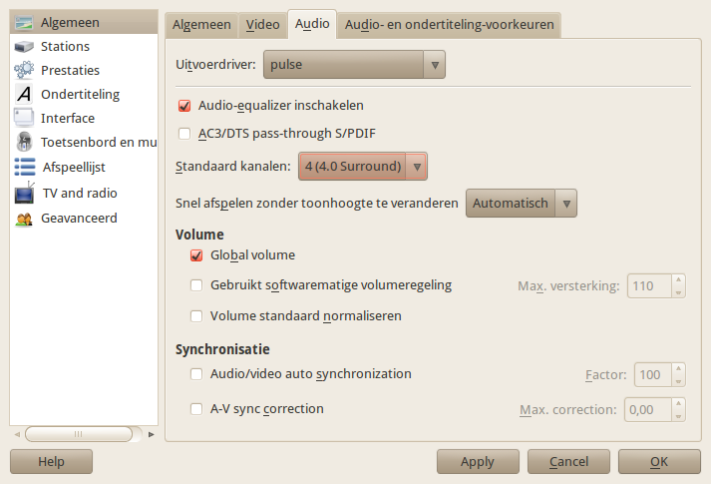This screenshot has width=711, height=484.
Task: Click the sidebar horizontal scrollbar thumb
Action: (x=79, y=434)
